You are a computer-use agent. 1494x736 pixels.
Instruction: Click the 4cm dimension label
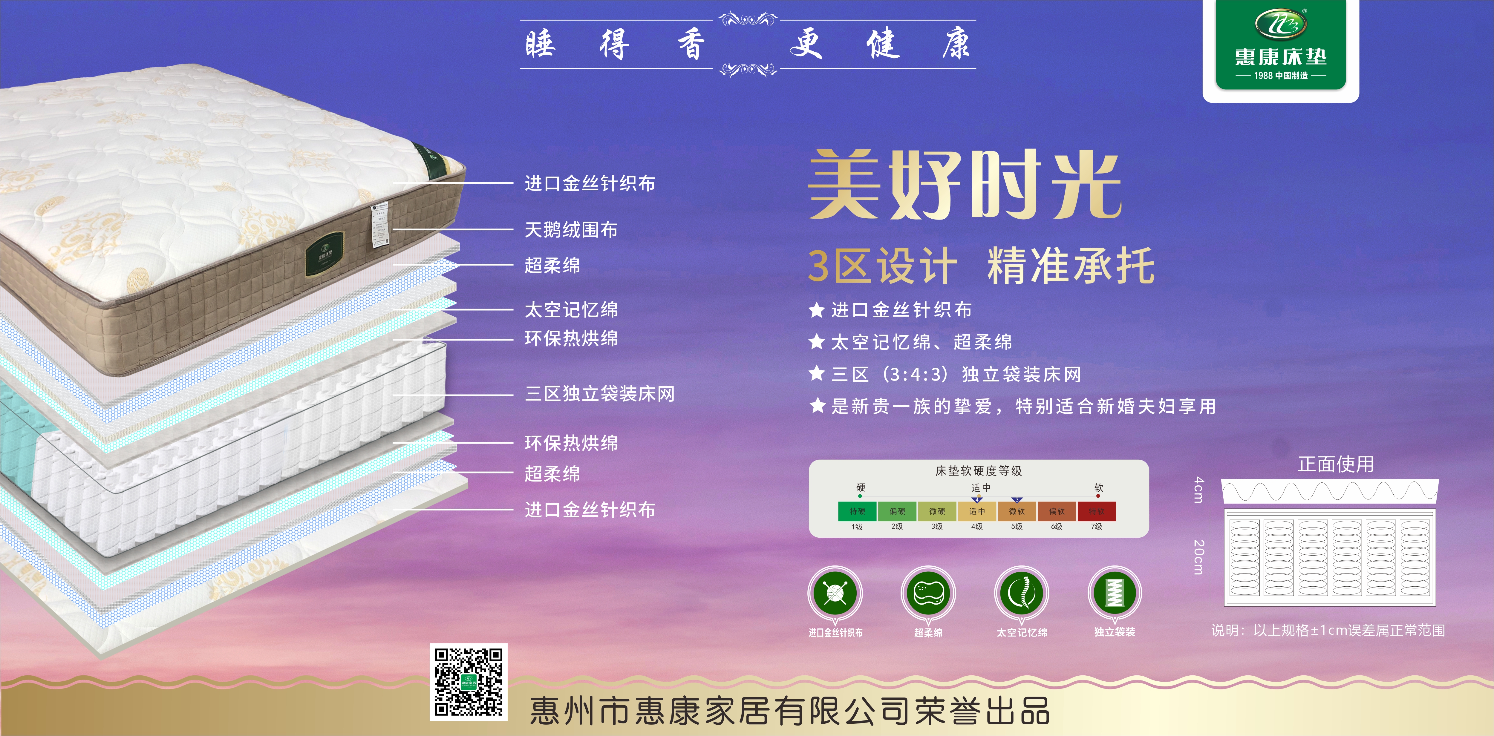pos(1199,490)
